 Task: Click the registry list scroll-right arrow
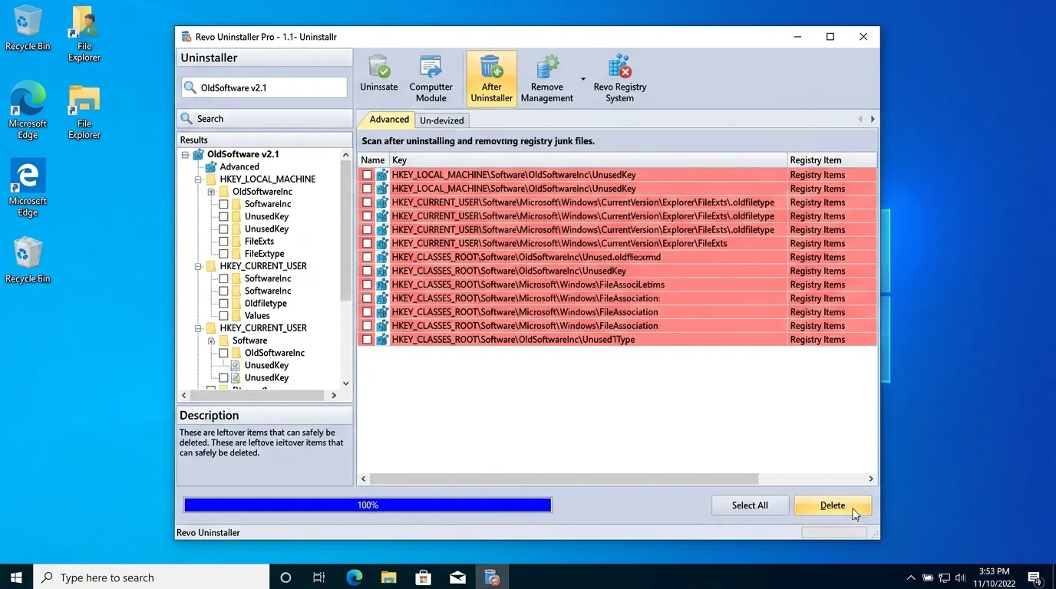pyautogui.click(x=870, y=479)
